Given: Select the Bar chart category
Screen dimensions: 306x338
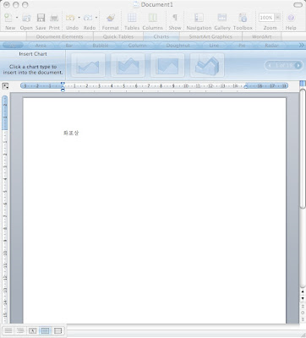Looking at the screenshot, I should [69, 46].
